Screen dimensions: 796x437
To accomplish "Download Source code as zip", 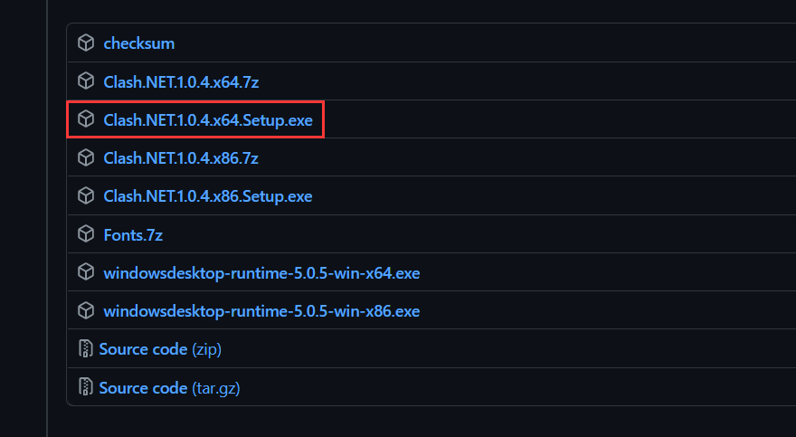I will pyautogui.click(x=160, y=349).
